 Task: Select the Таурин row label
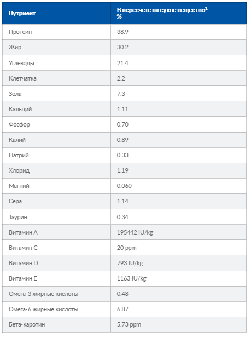[x=18, y=217]
